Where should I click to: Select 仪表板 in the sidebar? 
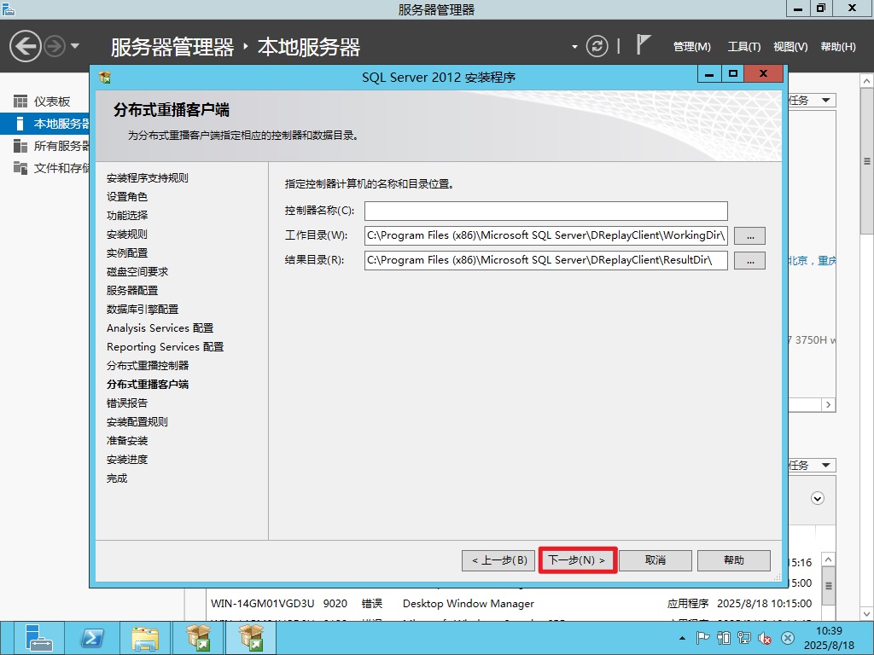click(x=52, y=101)
